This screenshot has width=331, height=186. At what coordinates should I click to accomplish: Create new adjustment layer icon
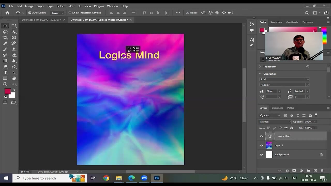pyautogui.click(x=301, y=171)
